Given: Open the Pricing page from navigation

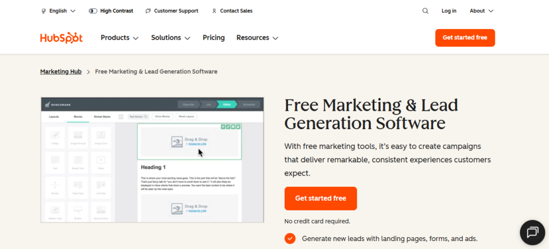Looking at the screenshot, I should click(213, 38).
